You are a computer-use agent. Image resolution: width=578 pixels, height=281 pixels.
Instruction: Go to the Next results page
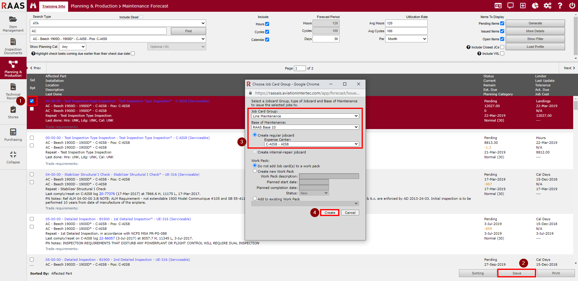569,68
